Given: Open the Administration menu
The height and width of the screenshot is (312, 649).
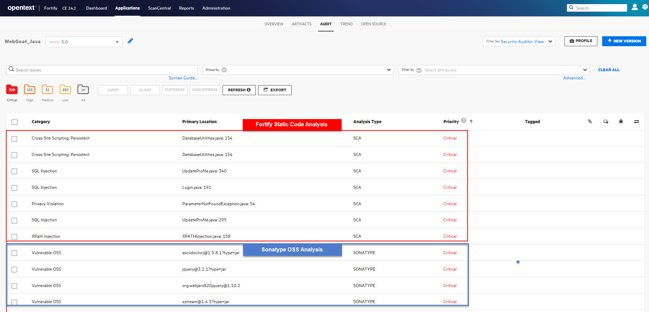Looking at the screenshot, I should pos(216,8).
